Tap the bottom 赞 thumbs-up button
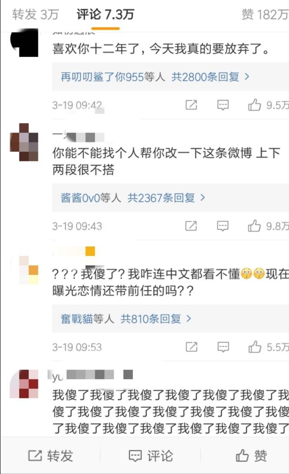The image size is (289, 474). tap(251, 455)
